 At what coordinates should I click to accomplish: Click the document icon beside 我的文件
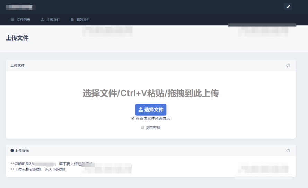pos(72,20)
